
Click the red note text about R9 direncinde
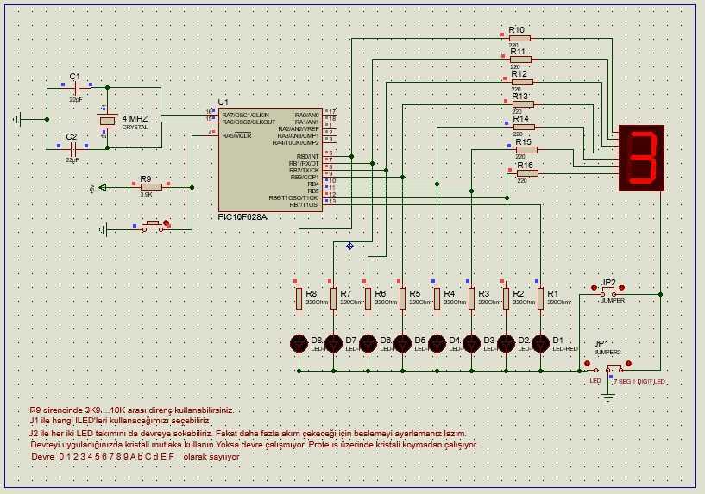(x=131, y=410)
